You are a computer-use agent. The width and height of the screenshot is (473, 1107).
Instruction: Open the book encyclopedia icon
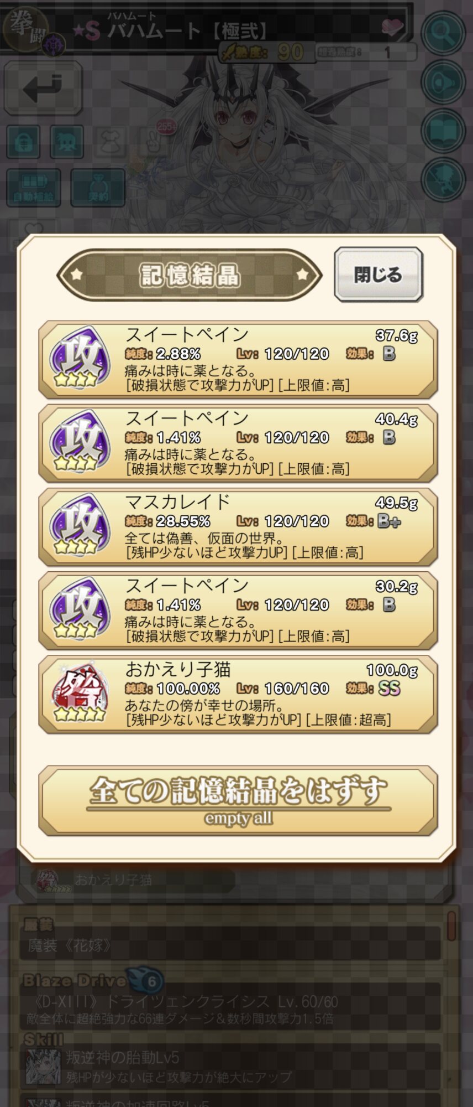point(443,130)
